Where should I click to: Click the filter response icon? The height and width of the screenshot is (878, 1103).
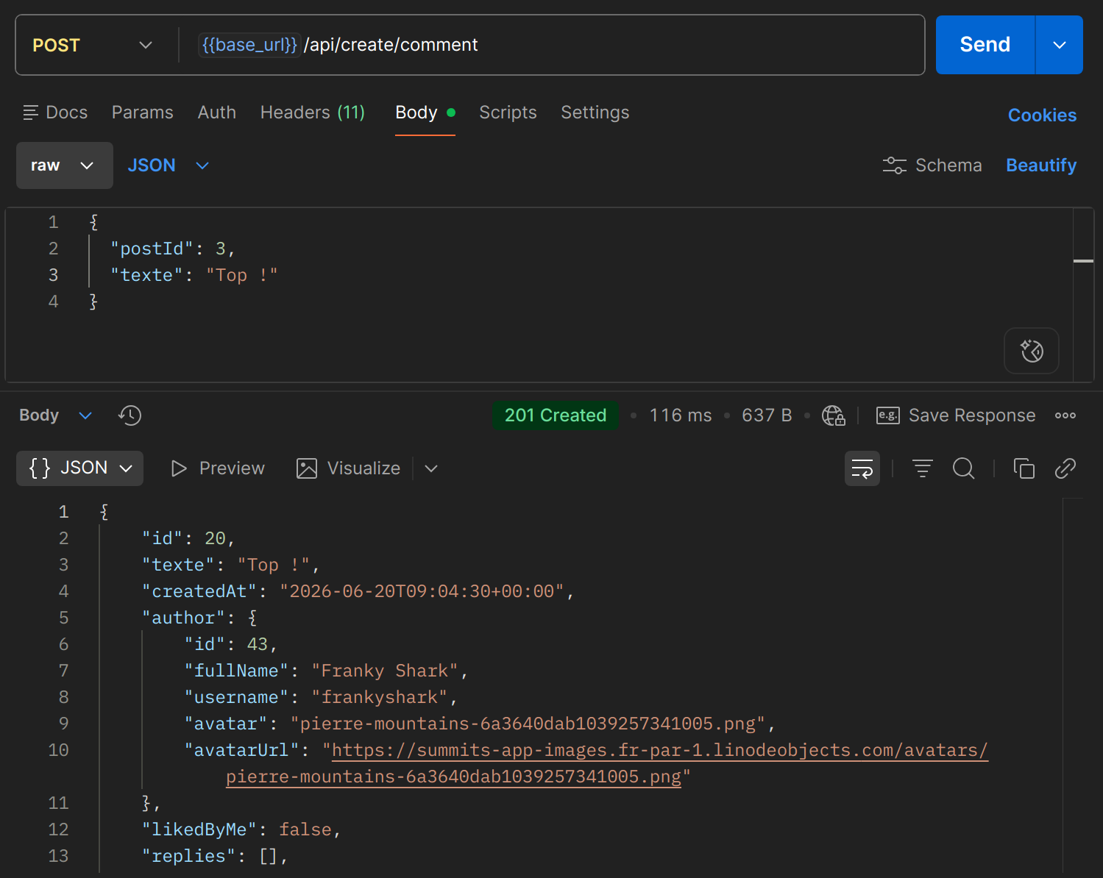tap(923, 468)
